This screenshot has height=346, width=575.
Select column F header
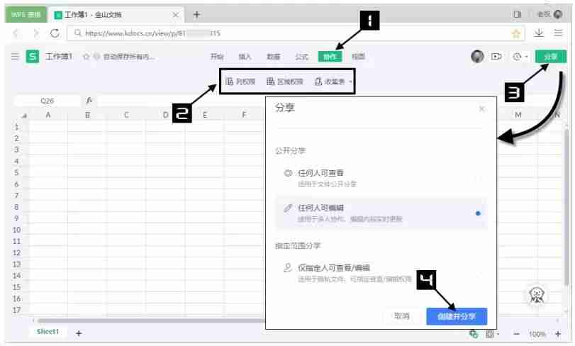pos(244,115)
